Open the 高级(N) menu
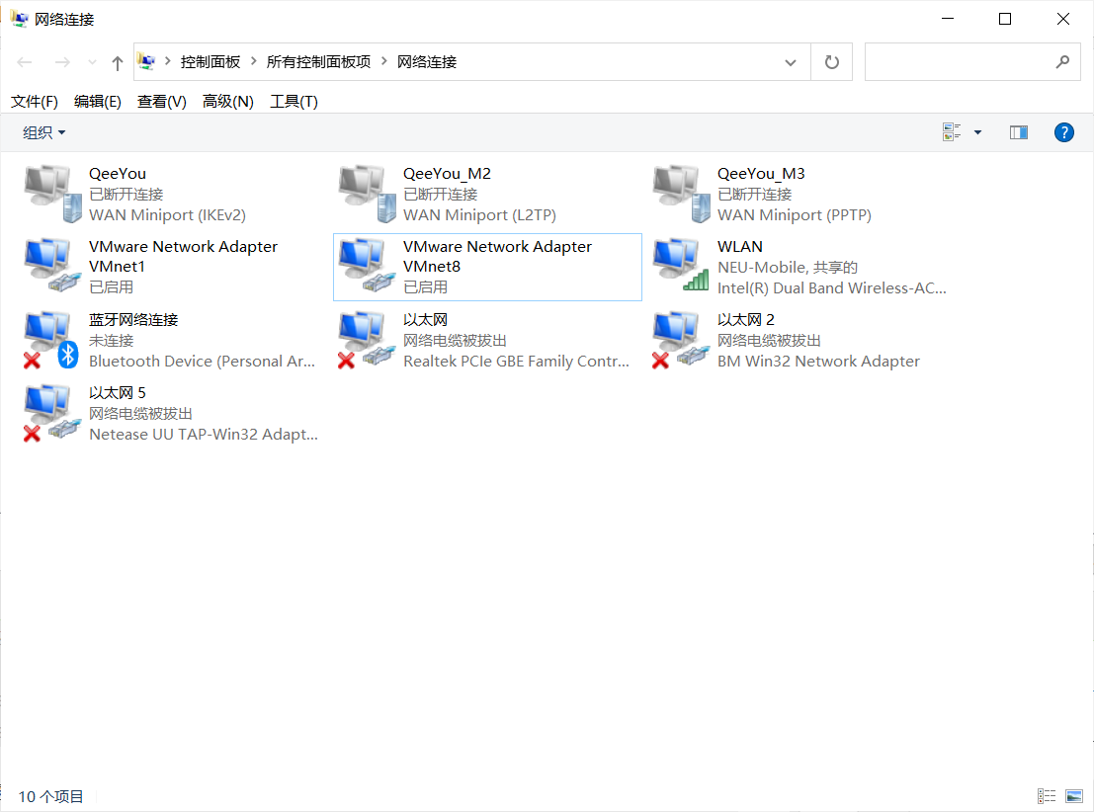The image size is (1094, 812). pos(228,102)
